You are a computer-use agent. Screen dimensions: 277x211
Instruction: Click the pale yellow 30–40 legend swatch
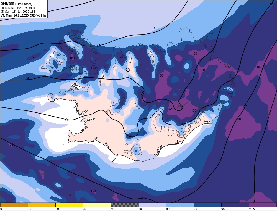tap(97, 205)
